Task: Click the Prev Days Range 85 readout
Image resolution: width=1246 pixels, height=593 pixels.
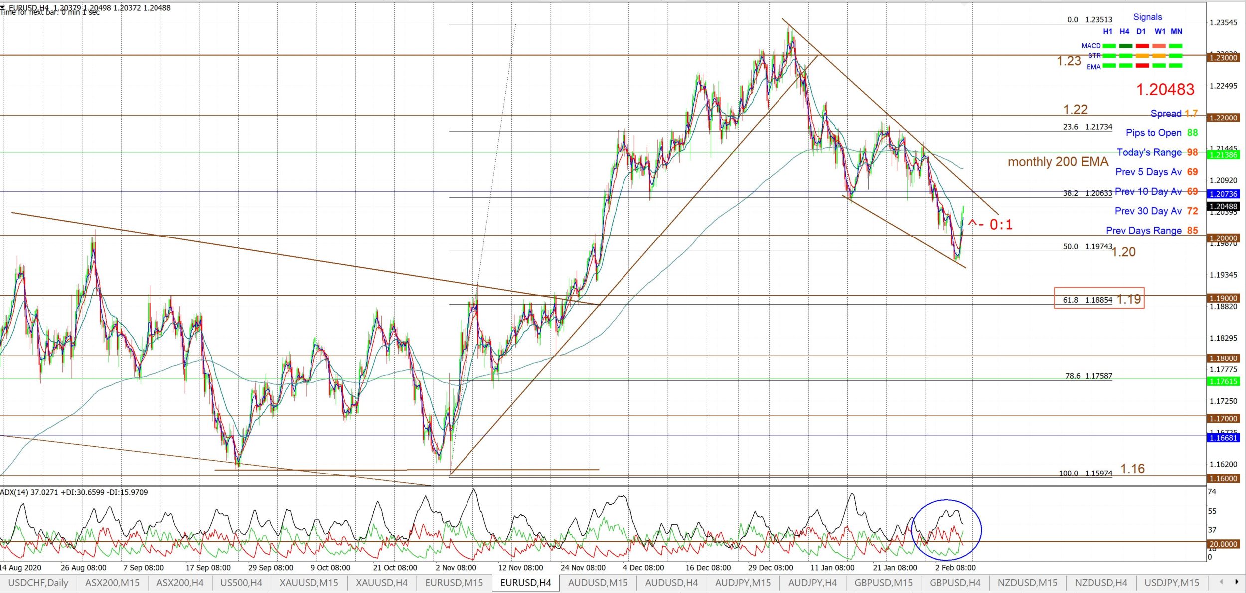Action: coord(1152,231)
